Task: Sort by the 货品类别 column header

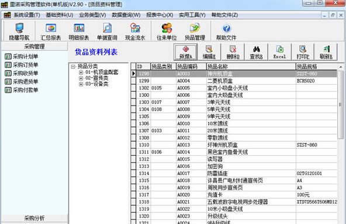Action: (163, 66)
